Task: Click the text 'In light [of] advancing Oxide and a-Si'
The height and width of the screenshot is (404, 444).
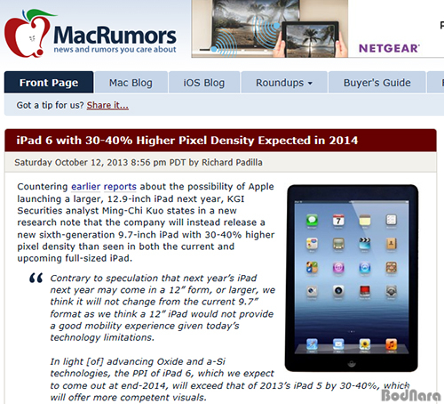Action: point(138,362)
